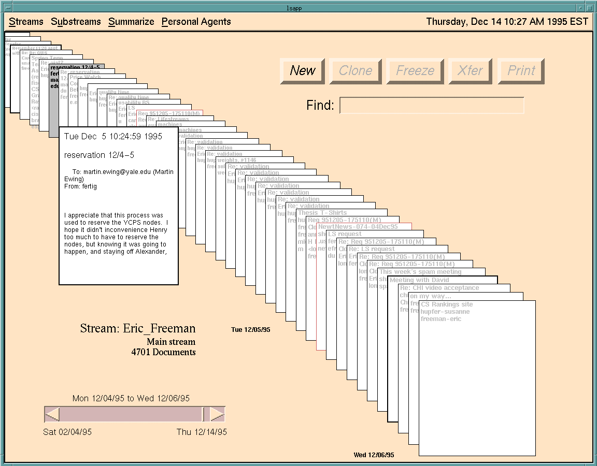Image resolution: width=597 pixels, height=466 pixels.
Task: Select This week's spam meeting document
Action: click(x=420, y=272)
